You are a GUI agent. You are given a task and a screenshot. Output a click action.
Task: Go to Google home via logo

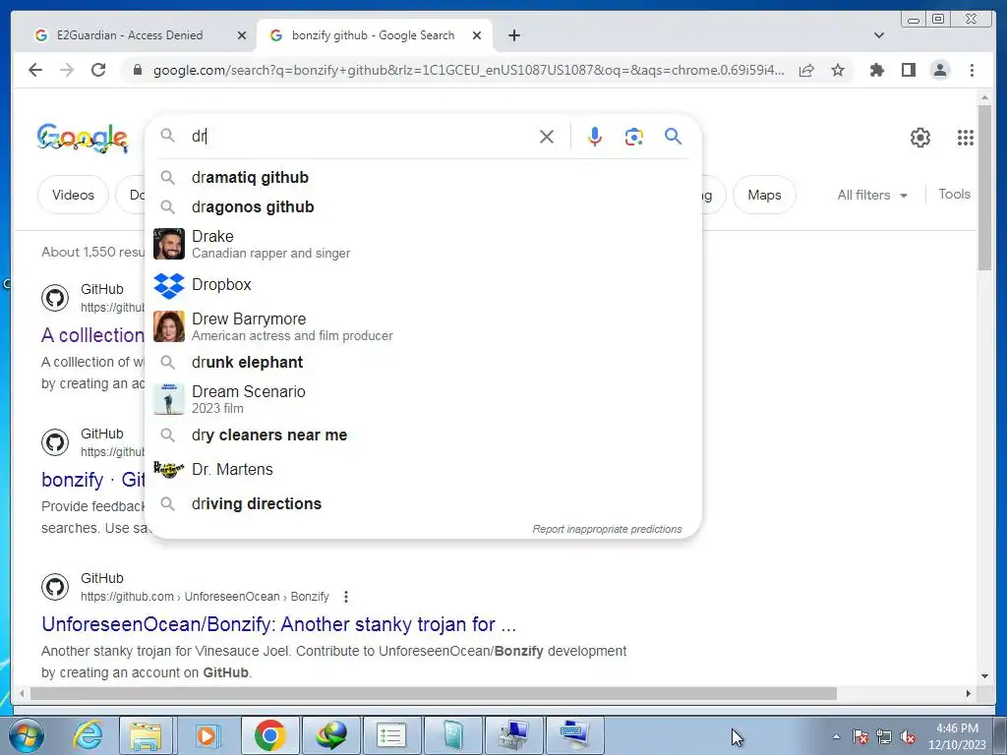coord(83,138)
